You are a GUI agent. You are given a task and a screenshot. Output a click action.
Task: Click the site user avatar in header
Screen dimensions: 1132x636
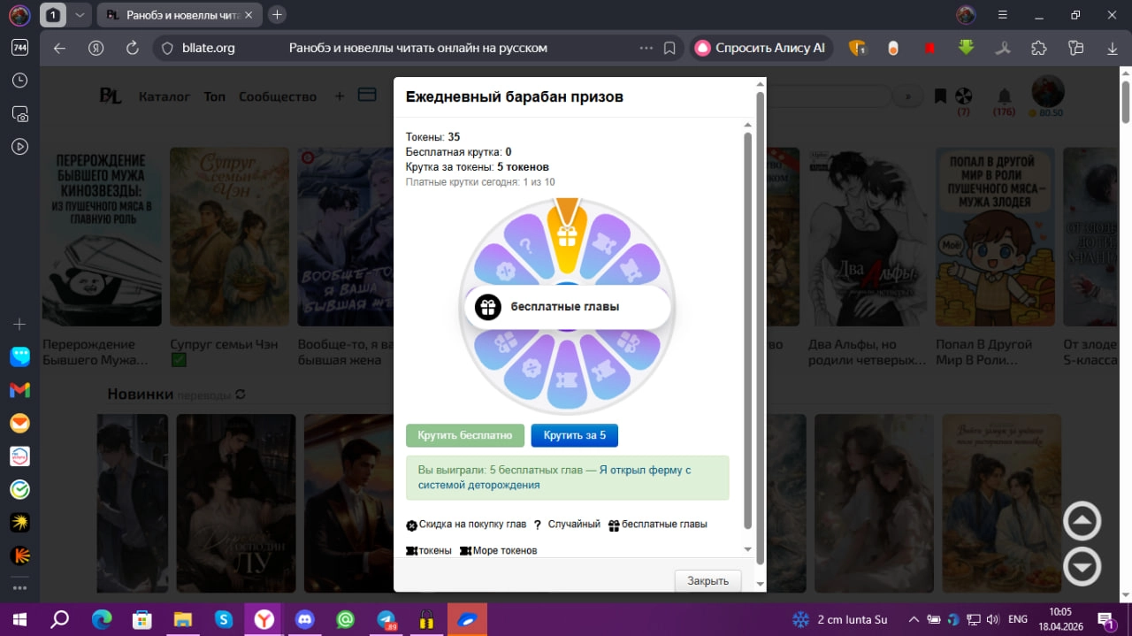1048,91
